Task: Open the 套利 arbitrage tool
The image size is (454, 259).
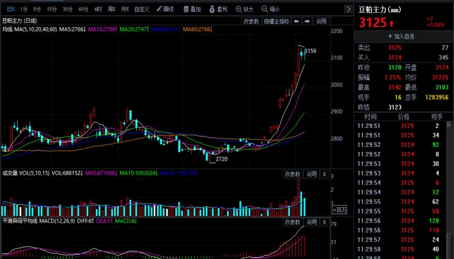Action: point(218,9)
